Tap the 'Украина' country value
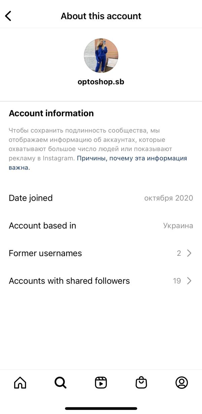The width and height of the screenshot is (202, 414). (x=178, y=226)
